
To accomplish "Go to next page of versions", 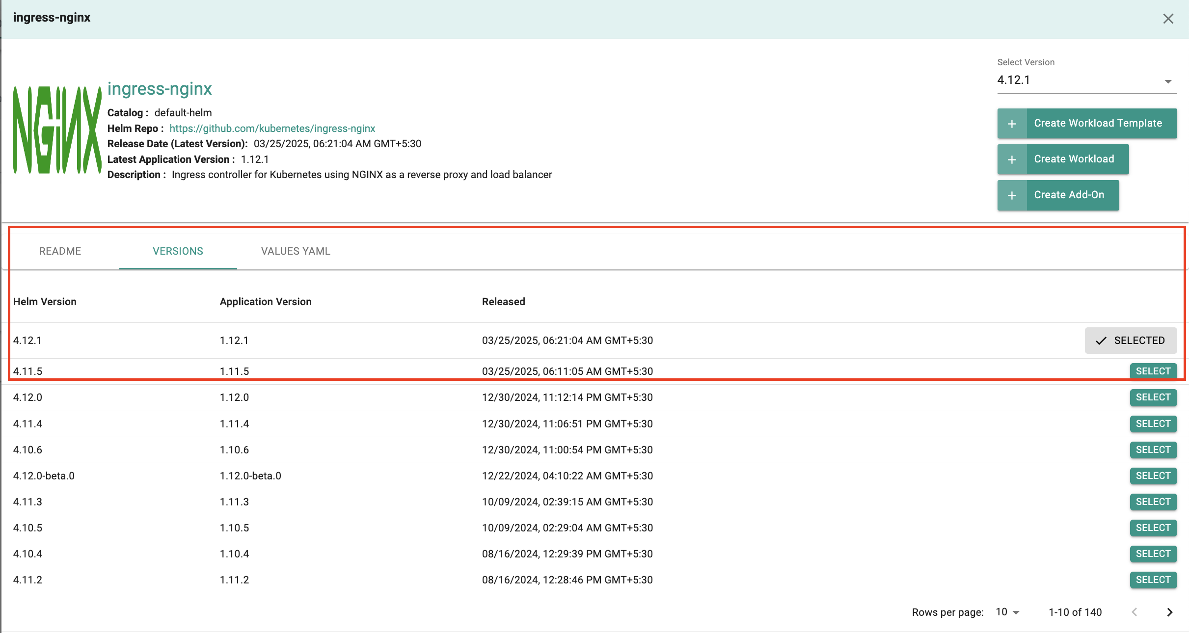I will coord(1170,612).
